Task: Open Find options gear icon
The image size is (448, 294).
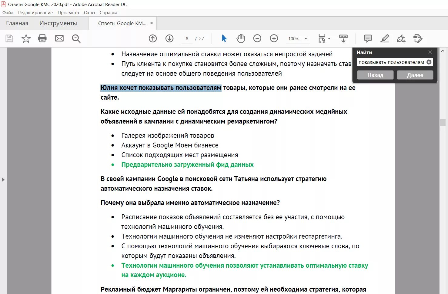Action: 429,62
